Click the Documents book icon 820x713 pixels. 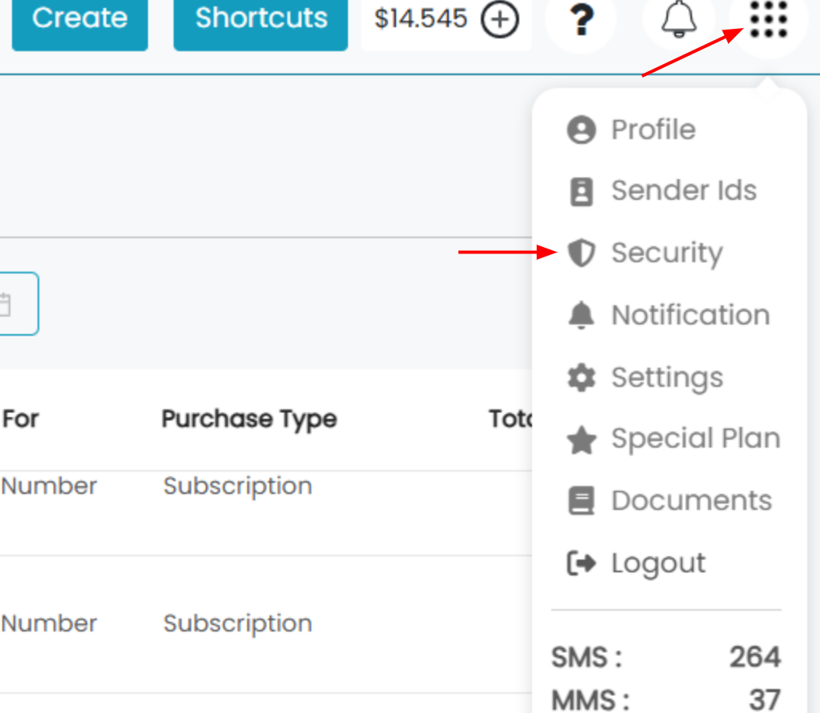[x=581, y=500]
